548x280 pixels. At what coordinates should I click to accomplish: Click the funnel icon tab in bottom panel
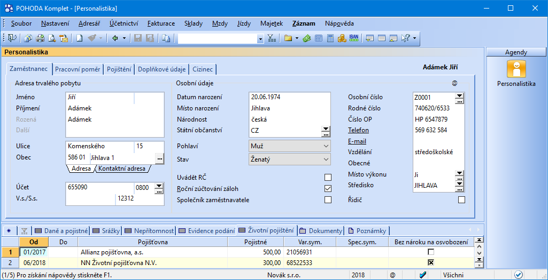point(24,231)
